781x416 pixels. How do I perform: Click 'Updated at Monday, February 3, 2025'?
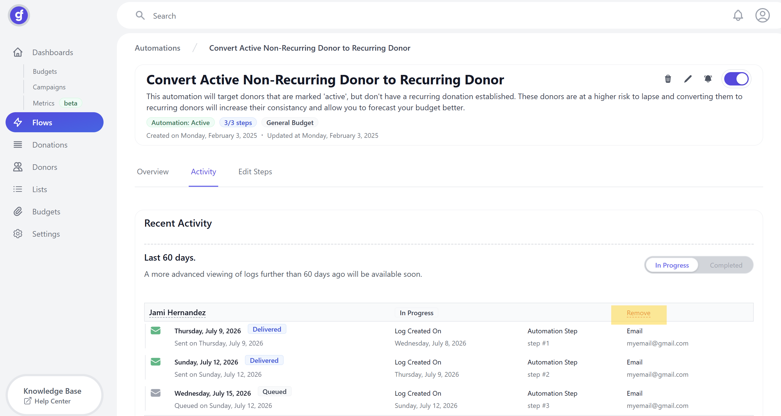pos(323,136)
